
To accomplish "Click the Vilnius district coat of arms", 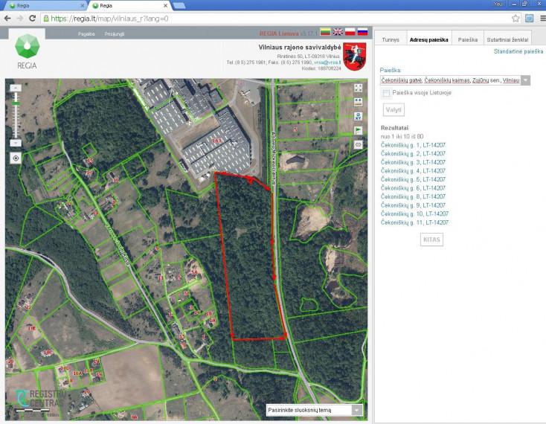I will click(x=355, y=56).
